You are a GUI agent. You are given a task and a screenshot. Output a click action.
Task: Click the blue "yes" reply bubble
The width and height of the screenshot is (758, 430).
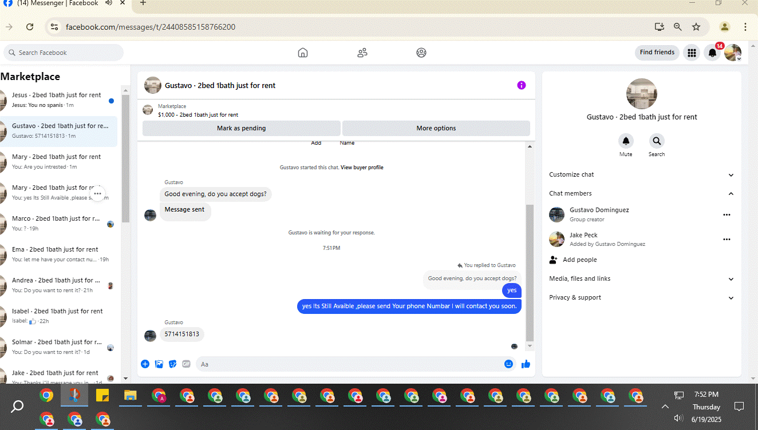click(512, 290)
